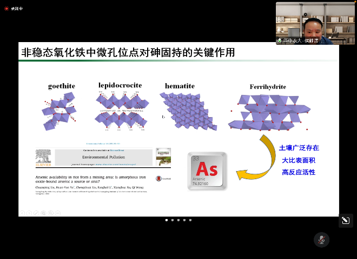The height and width of the screenshot is (259, 357).
Task: Jump to the last page indicator dot
Action: [x=190, y=220]
